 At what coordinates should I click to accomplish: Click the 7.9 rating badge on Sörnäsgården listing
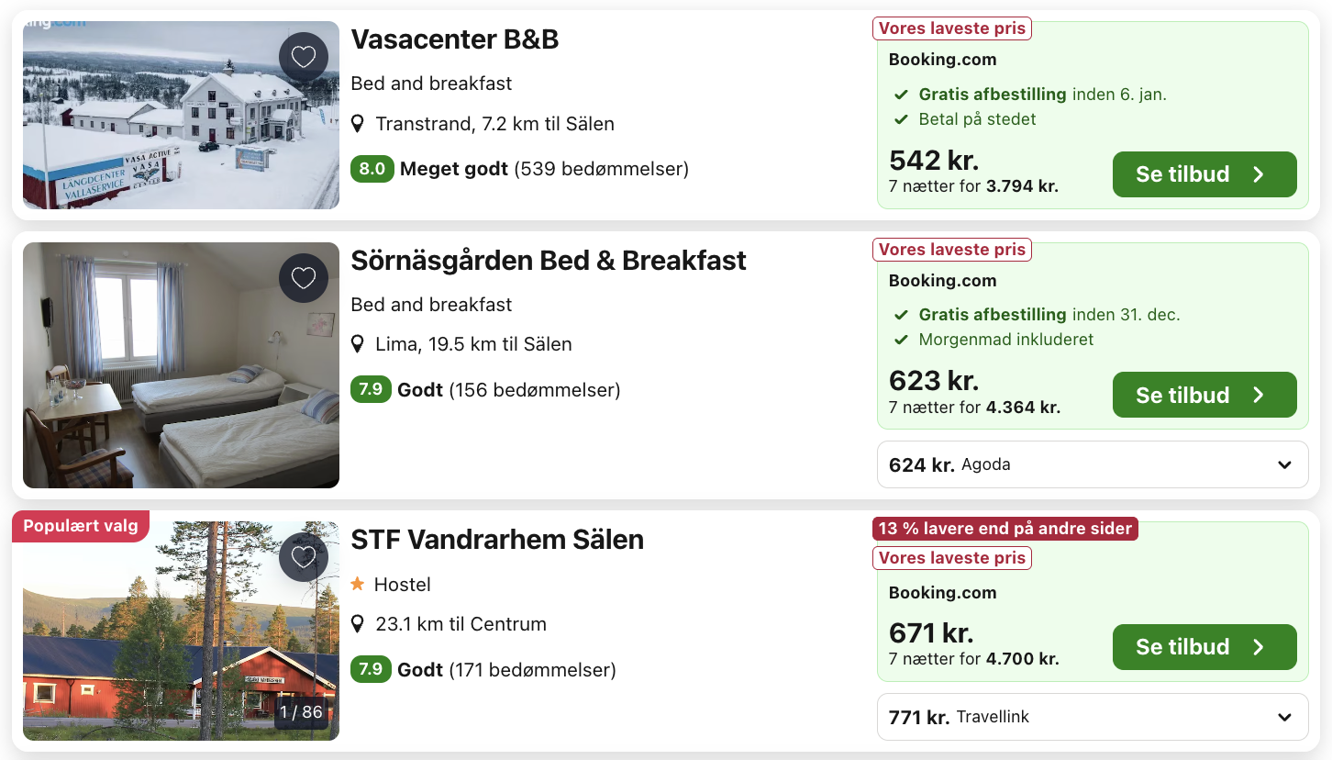372,389
